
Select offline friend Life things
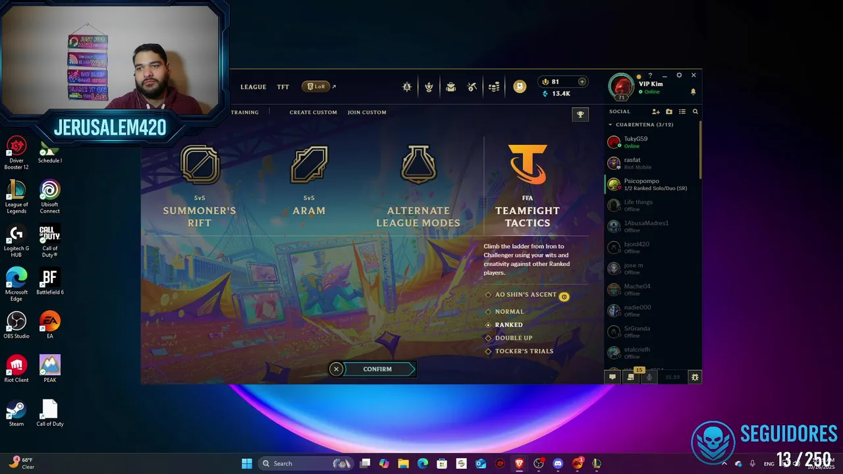click(651, 205)
